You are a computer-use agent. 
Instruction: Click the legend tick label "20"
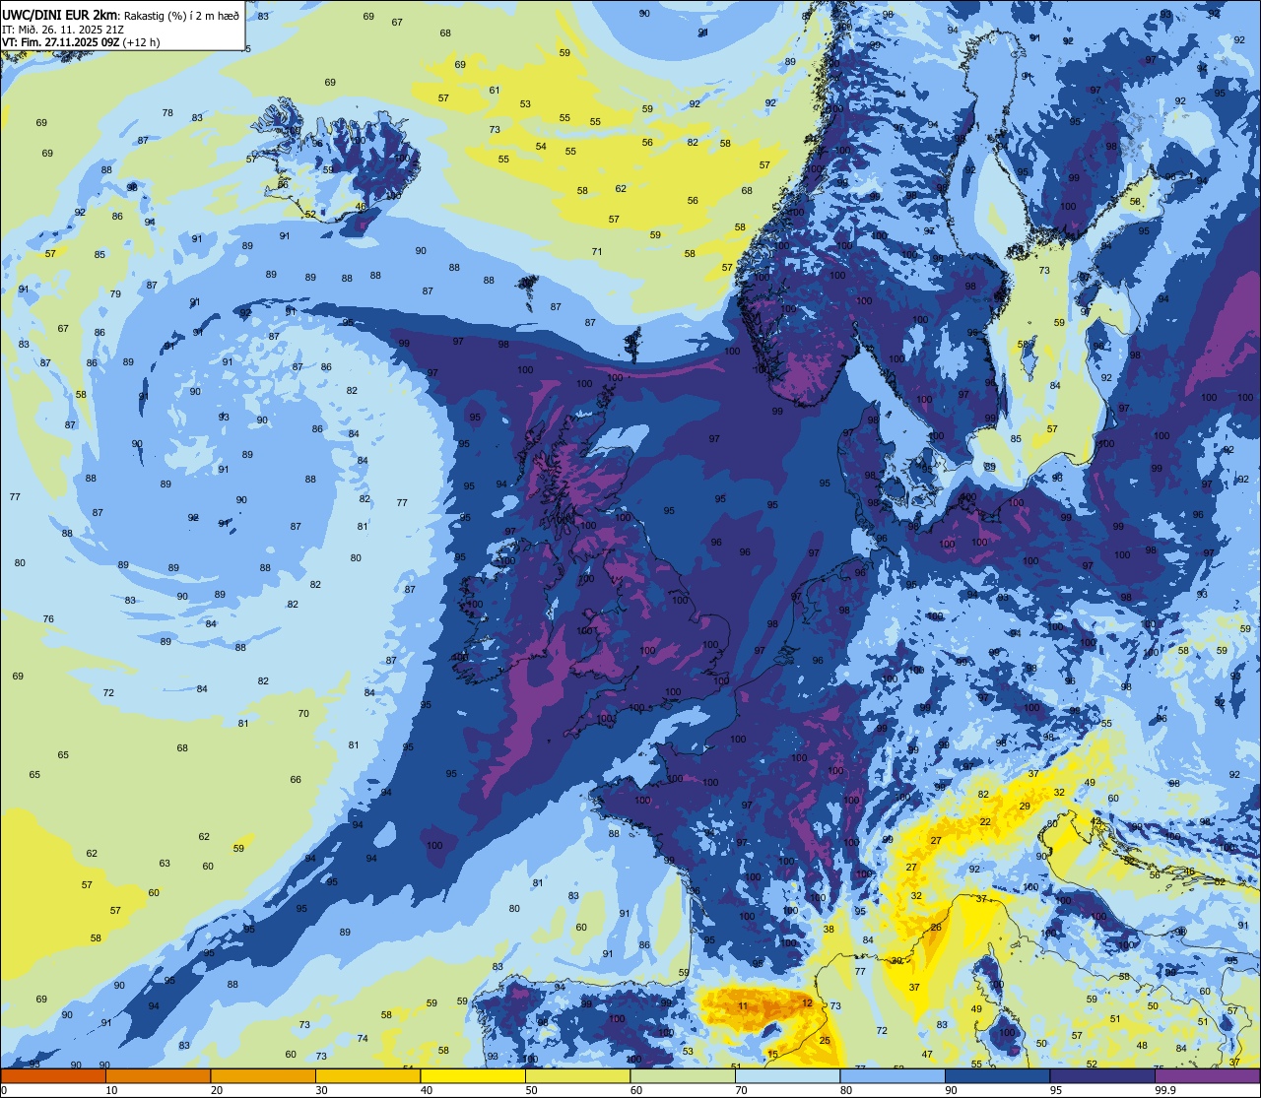[x=217, y=1090]
